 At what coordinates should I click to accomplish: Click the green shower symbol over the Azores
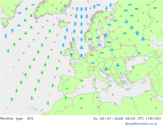[x=25, y=75]
